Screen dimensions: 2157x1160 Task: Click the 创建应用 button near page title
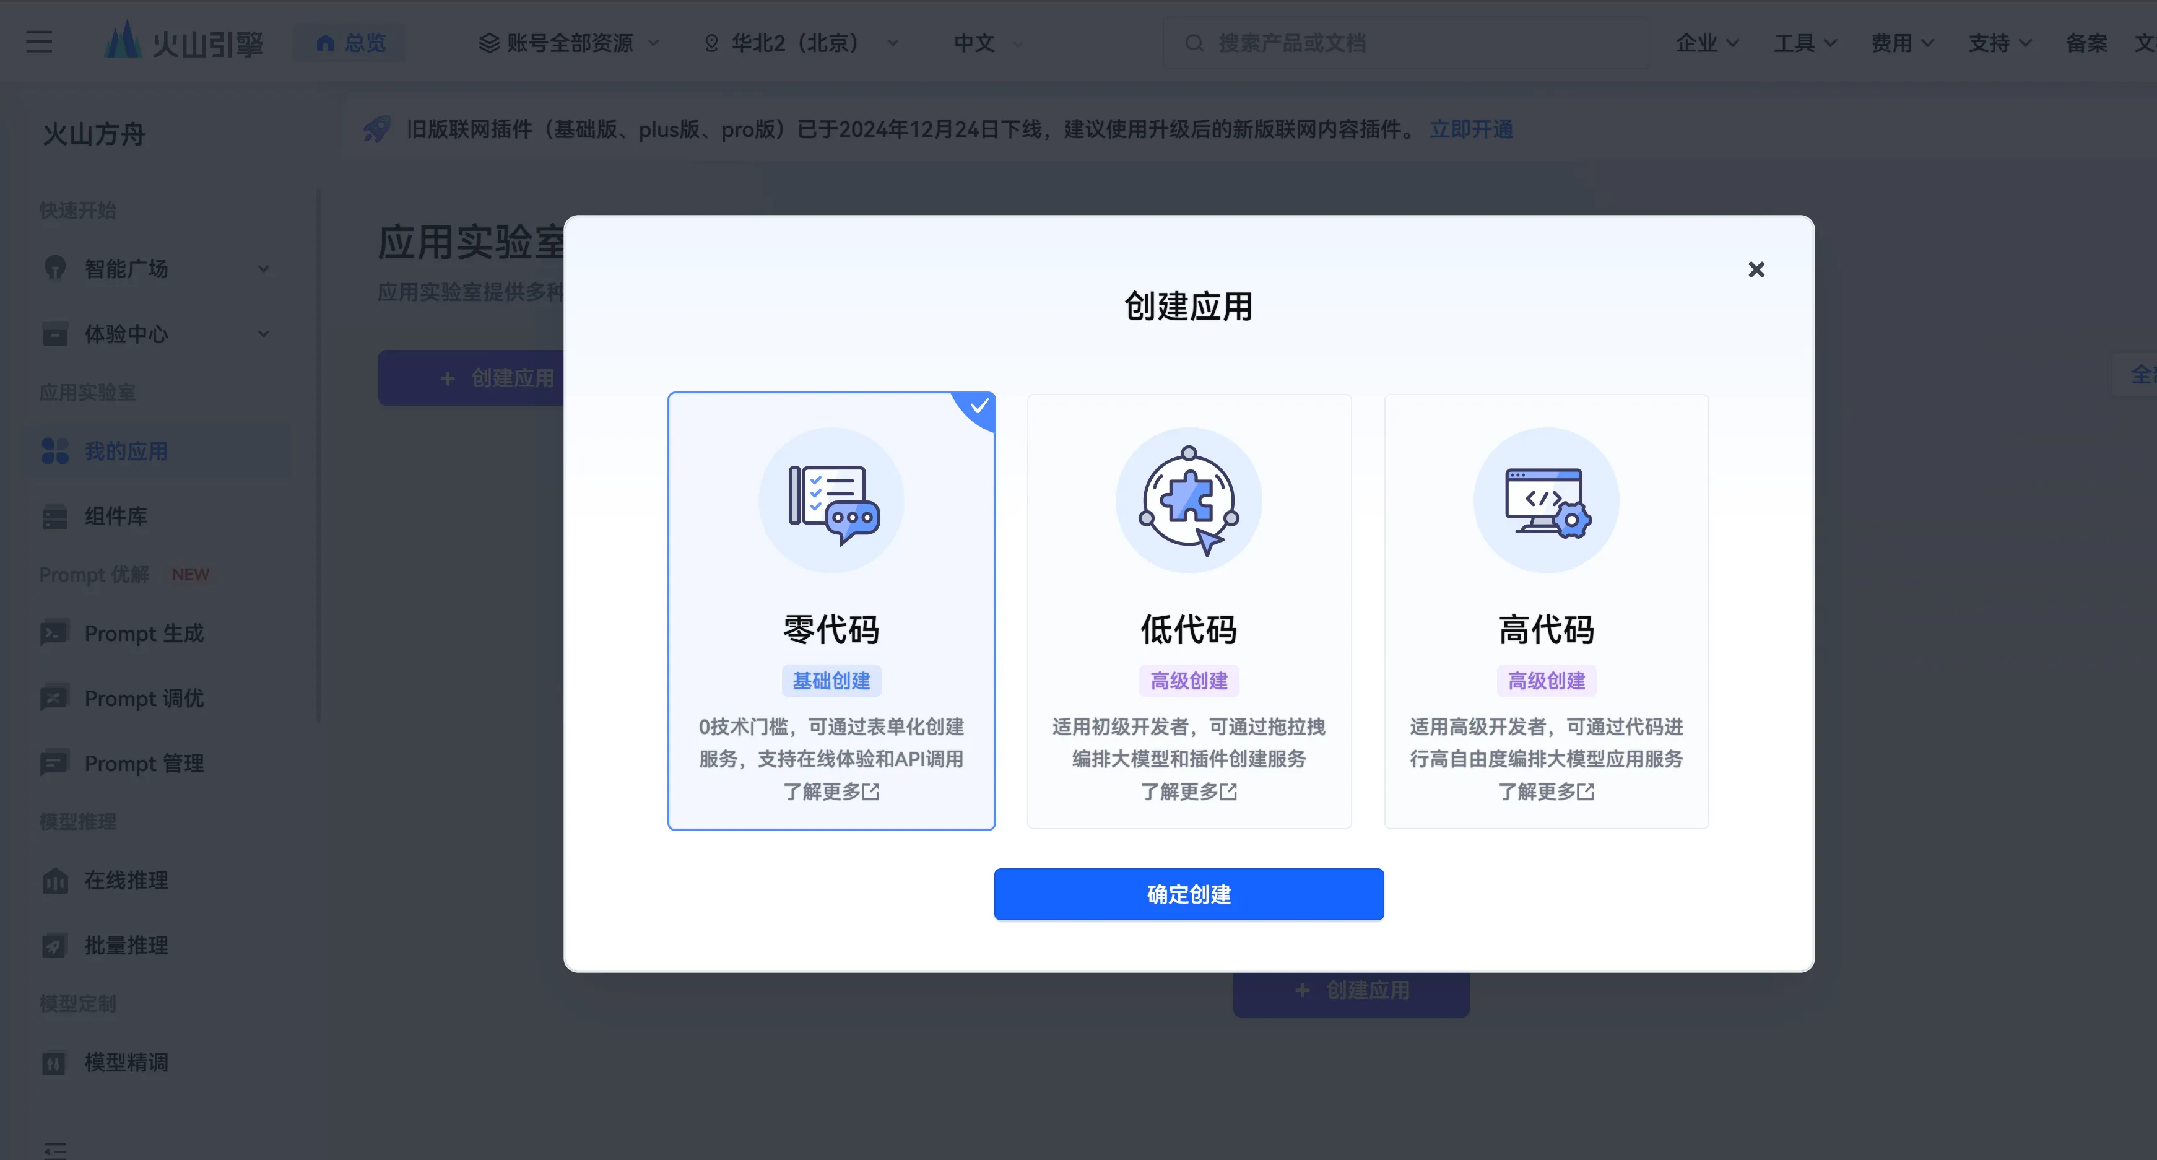[x=471, y=378]
